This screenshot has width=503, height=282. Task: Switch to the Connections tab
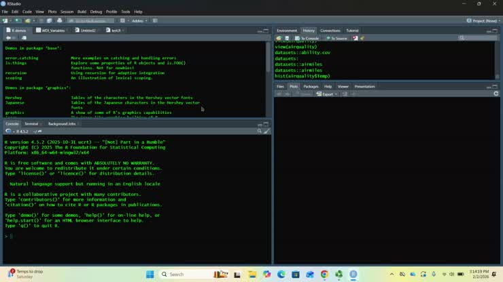(330, 31)
